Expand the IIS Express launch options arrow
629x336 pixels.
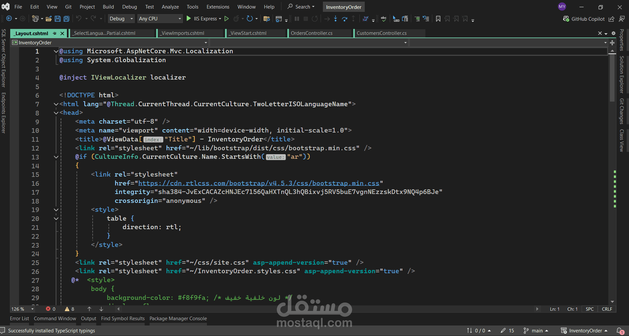coord(220,19)
